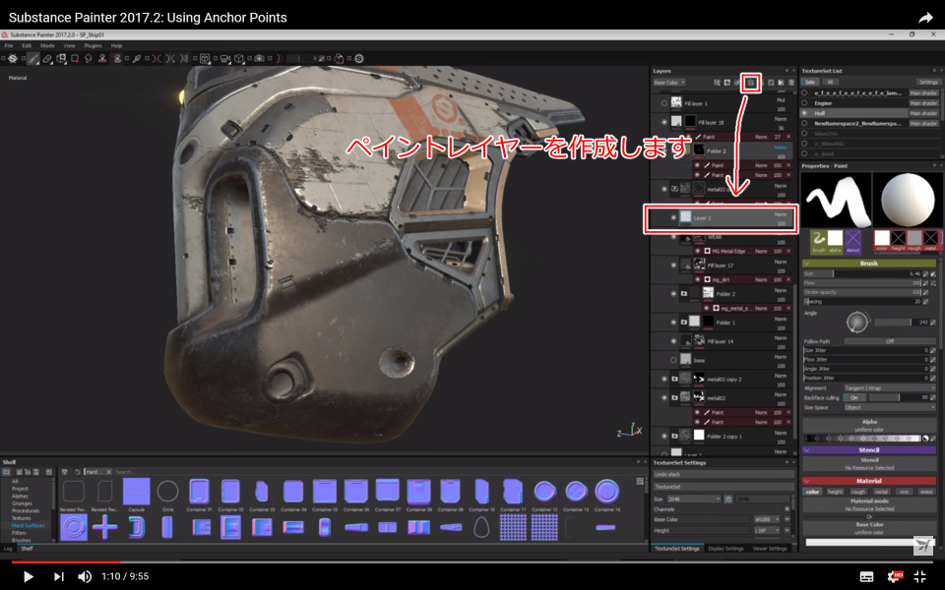Click the All button in TextureSet List
The height and width of the screenshot is (590, 945).
[830, 82]
